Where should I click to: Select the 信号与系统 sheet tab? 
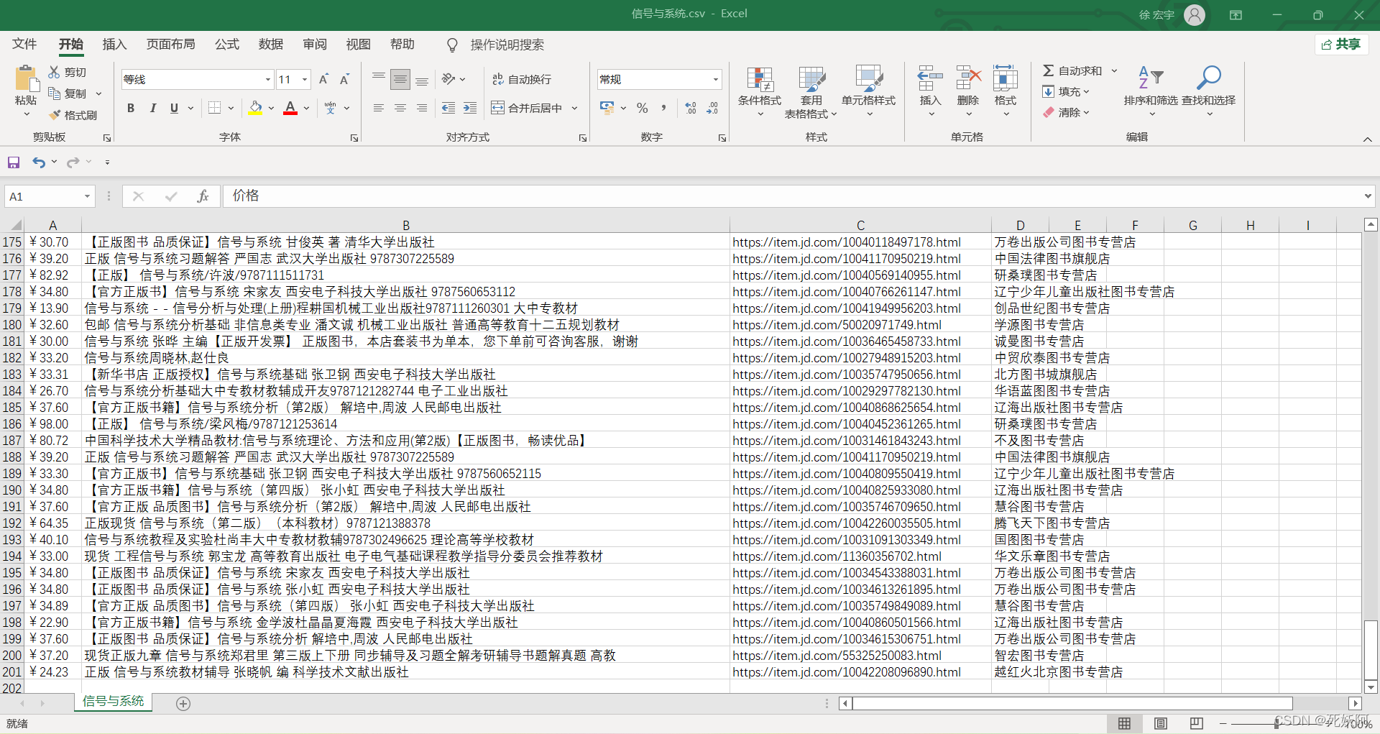[x=113, y=701]
